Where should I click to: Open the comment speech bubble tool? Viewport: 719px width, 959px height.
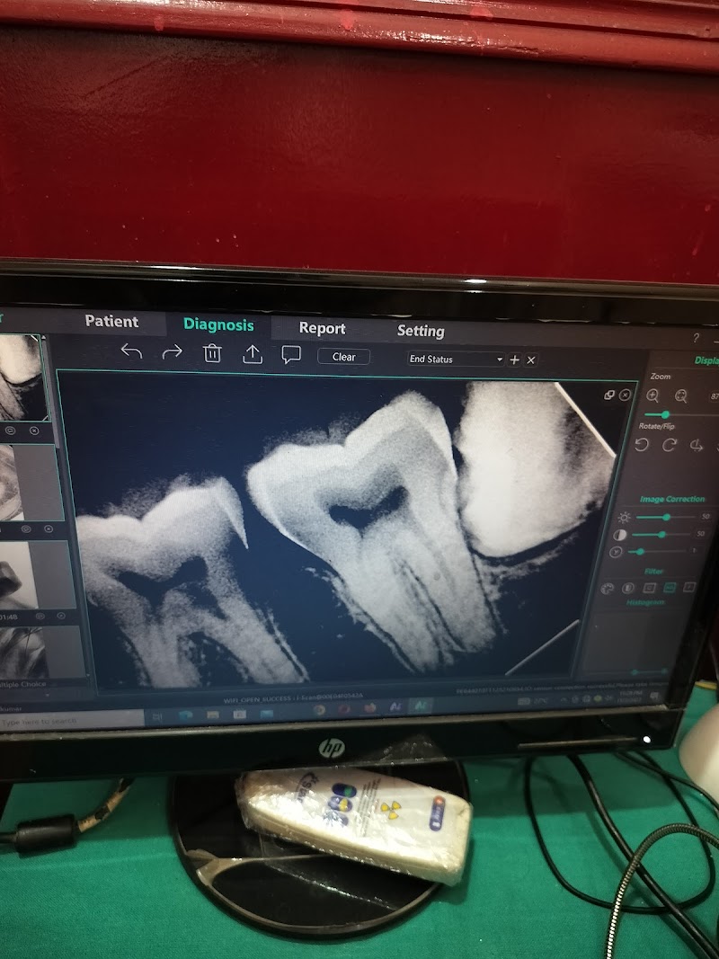click(291, 355)
